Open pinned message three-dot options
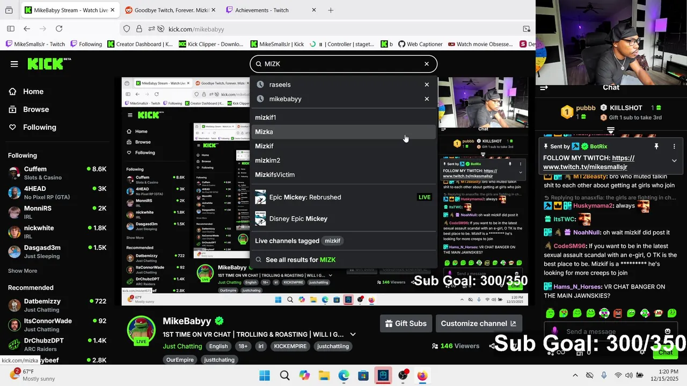Viewport: 687px width, 386px height. pyautogui.click(x=674, y=146)
